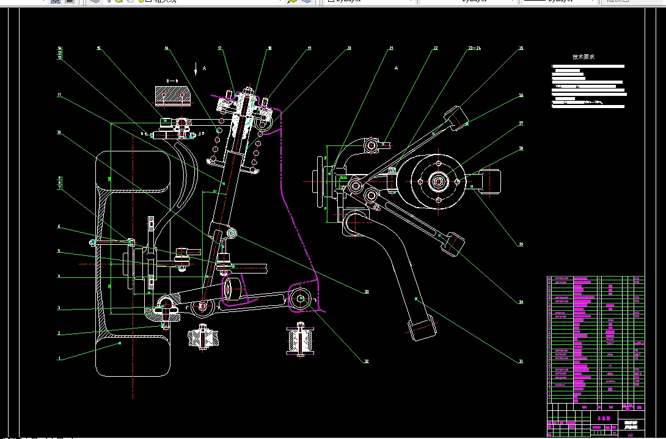666x439 pixels.
Task: Click the parts list table
Action: pos(596,339)
